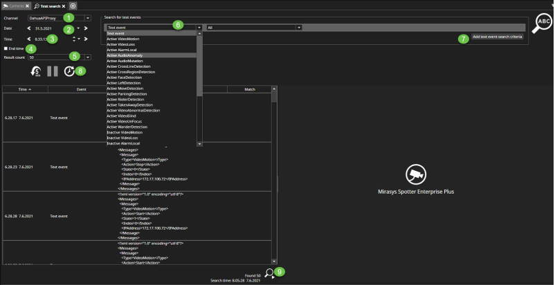Open the All filter dropdown
Viewport: 555px width, 285px height.
298,28
